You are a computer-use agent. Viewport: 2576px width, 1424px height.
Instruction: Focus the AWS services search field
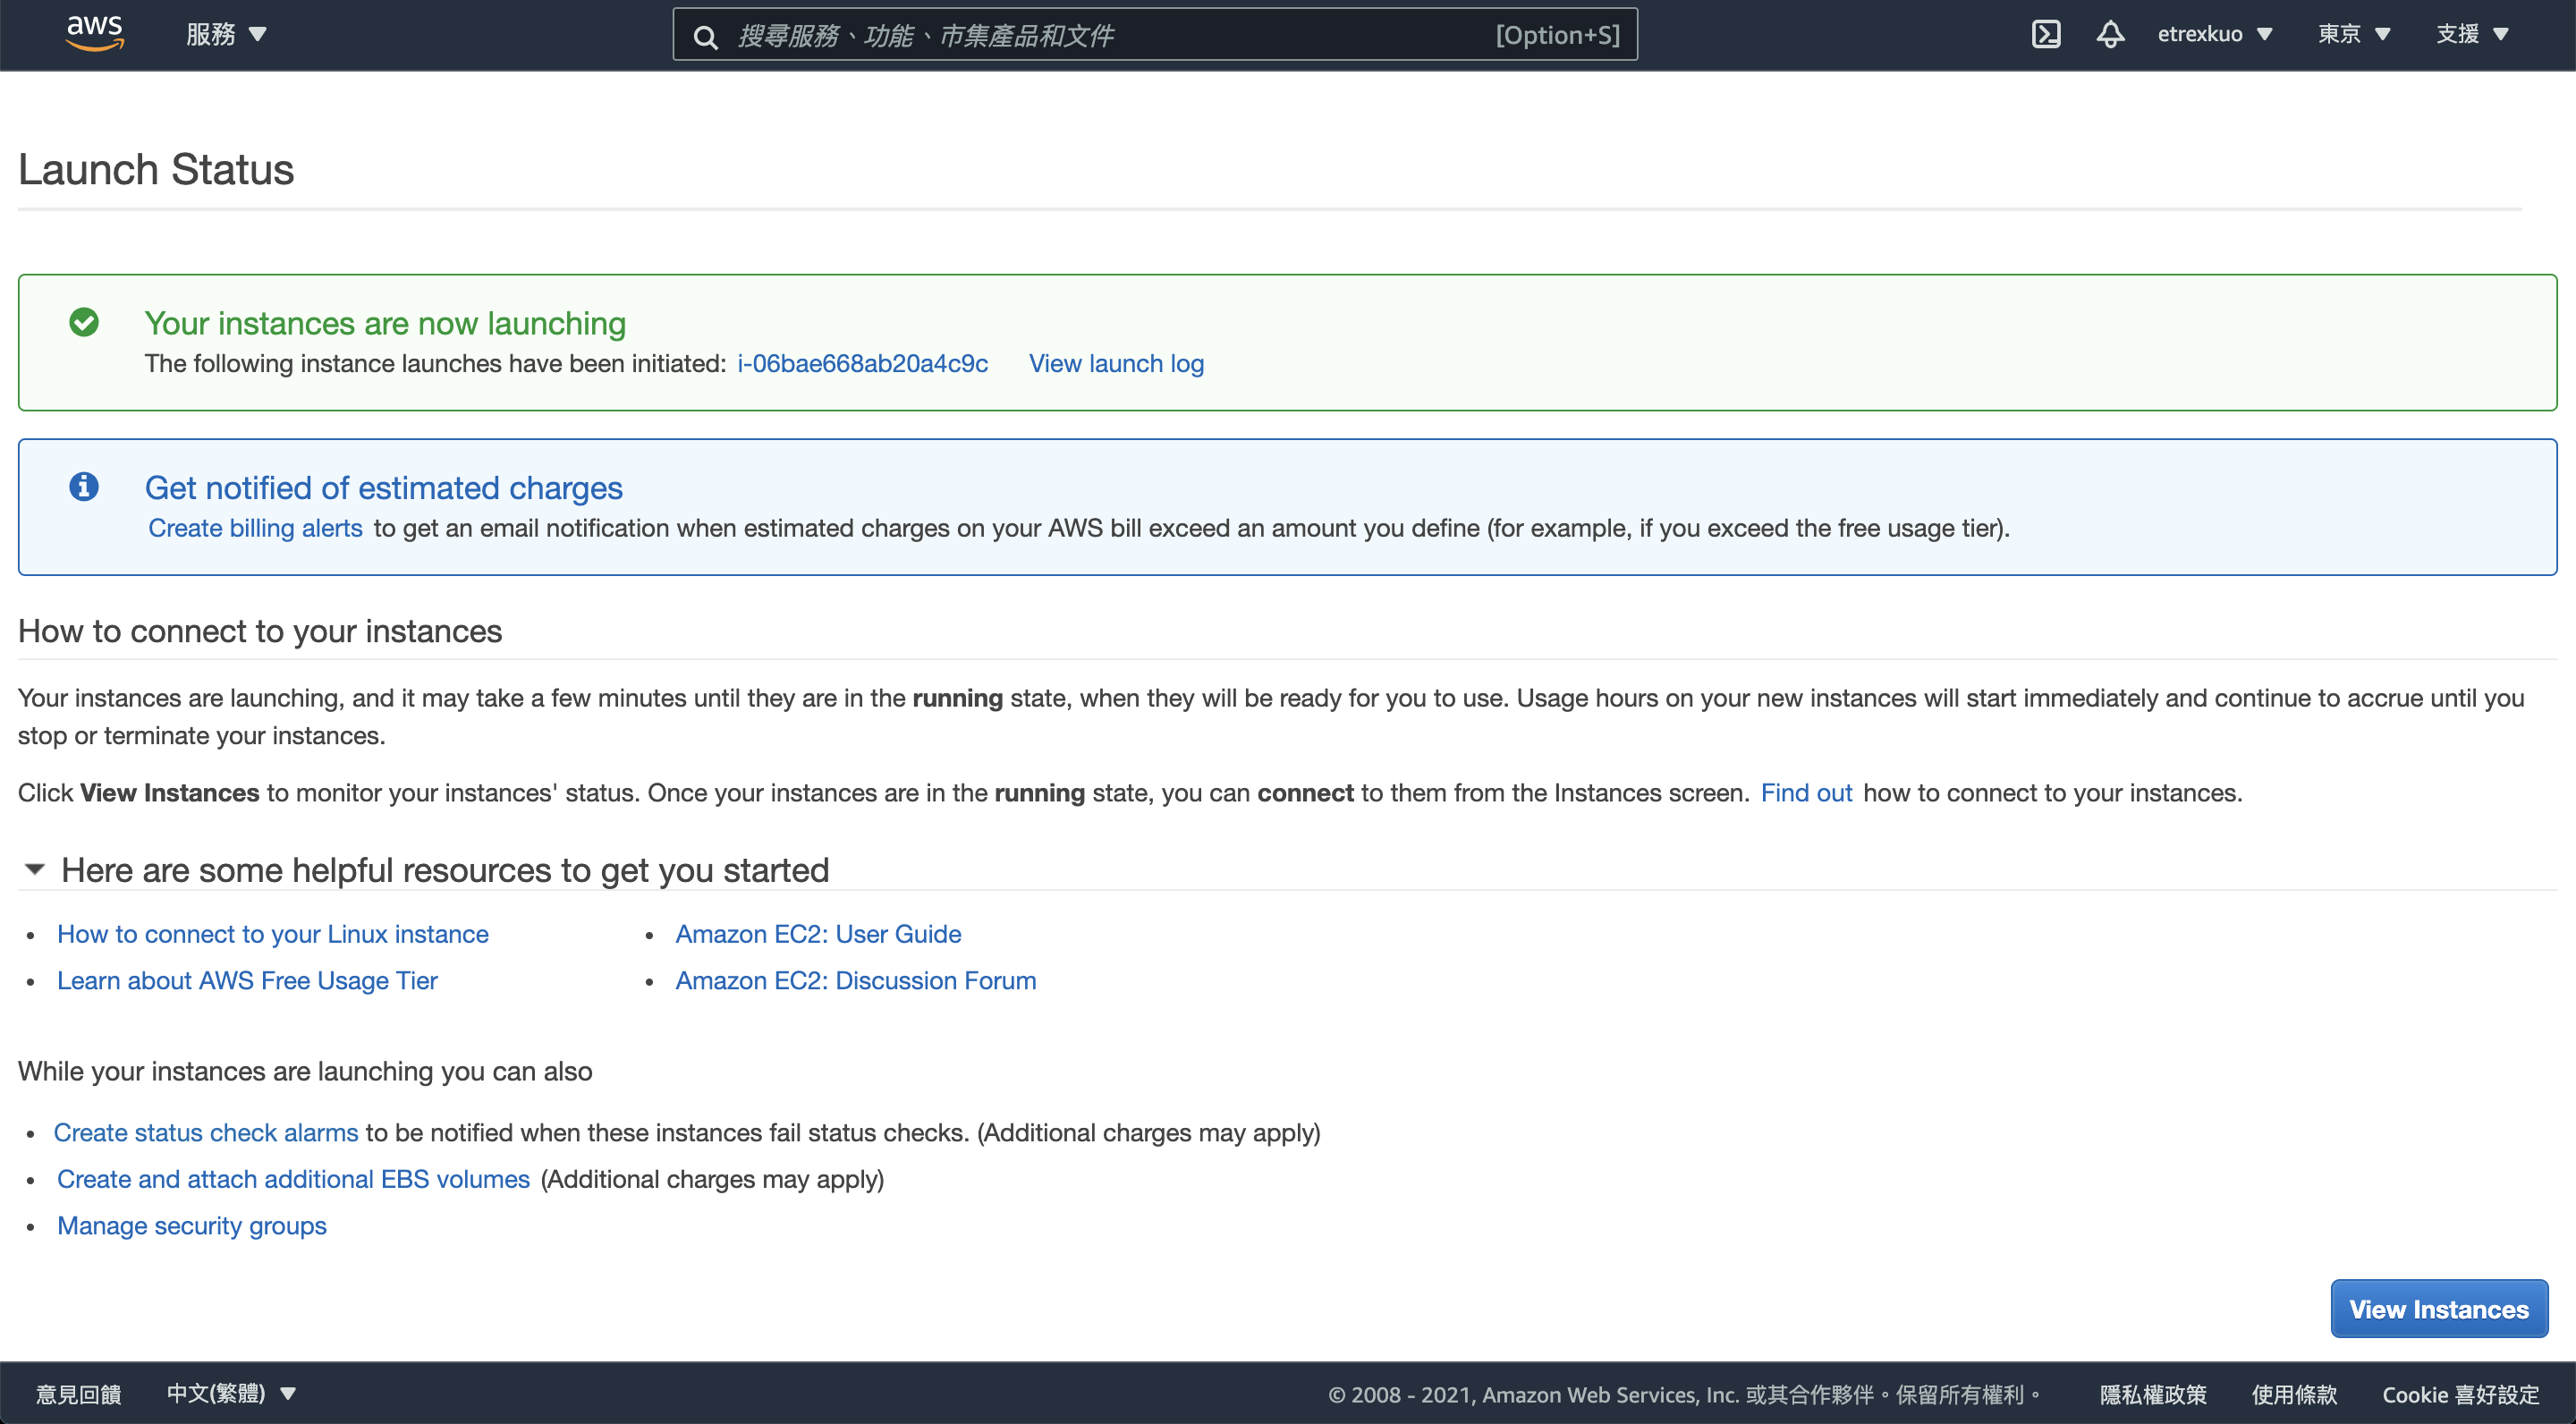[x=1155, y=35]
